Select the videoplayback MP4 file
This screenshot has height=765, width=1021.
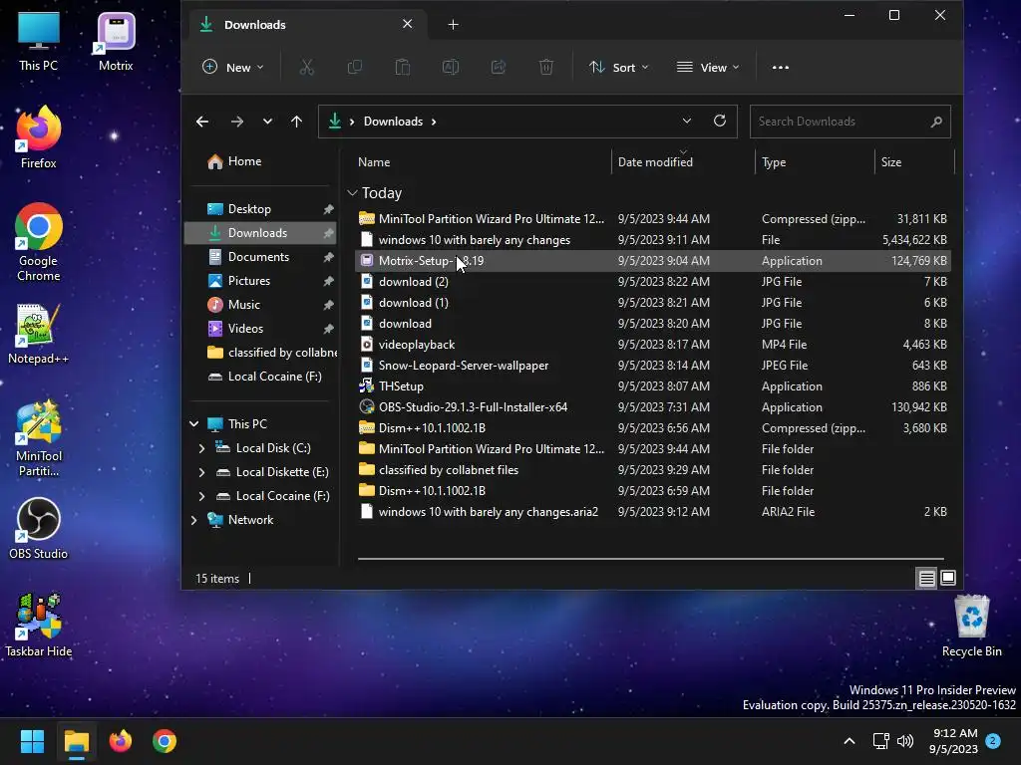point(653,345)
